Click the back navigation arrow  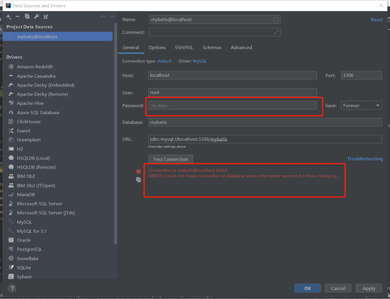[x=103, y=16]
